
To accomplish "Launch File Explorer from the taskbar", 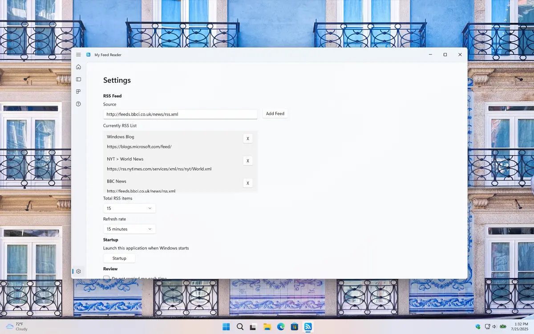I will click(267, 327).
